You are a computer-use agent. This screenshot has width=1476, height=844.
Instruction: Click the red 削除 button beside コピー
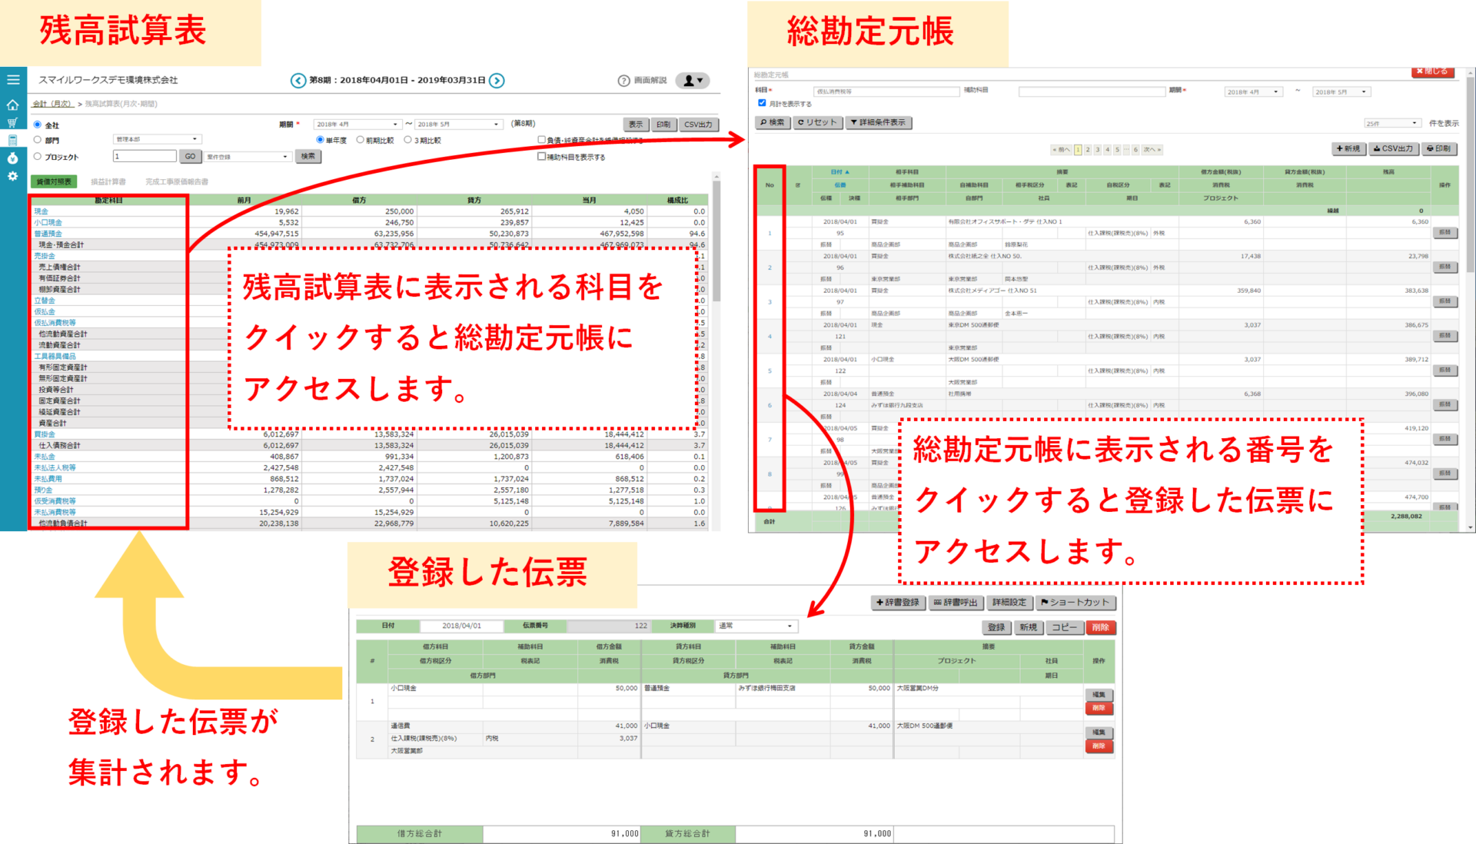1100,627
